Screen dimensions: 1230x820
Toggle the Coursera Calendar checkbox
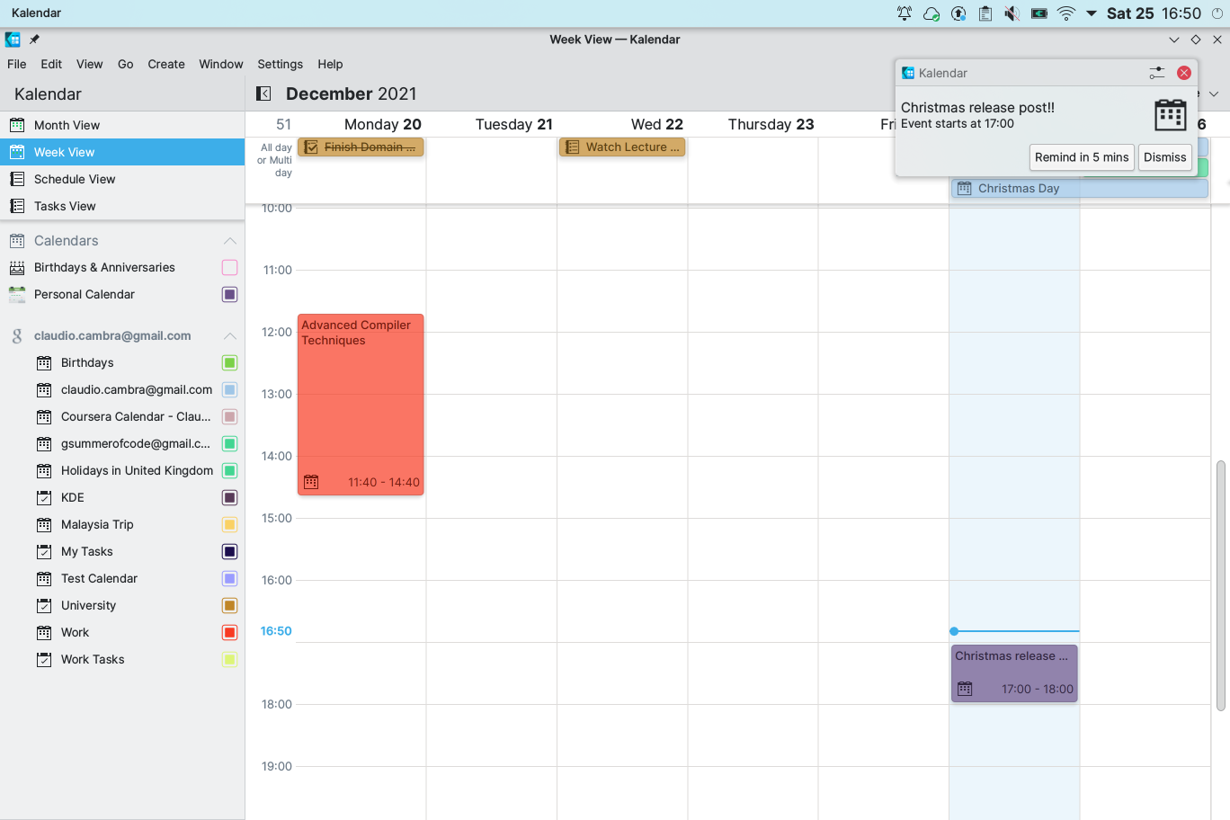pos(229,416)
